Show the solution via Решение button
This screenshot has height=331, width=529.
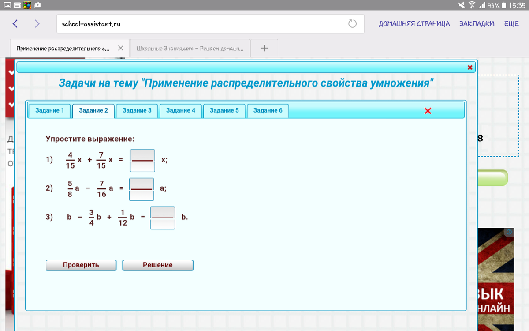click(157, 265)
